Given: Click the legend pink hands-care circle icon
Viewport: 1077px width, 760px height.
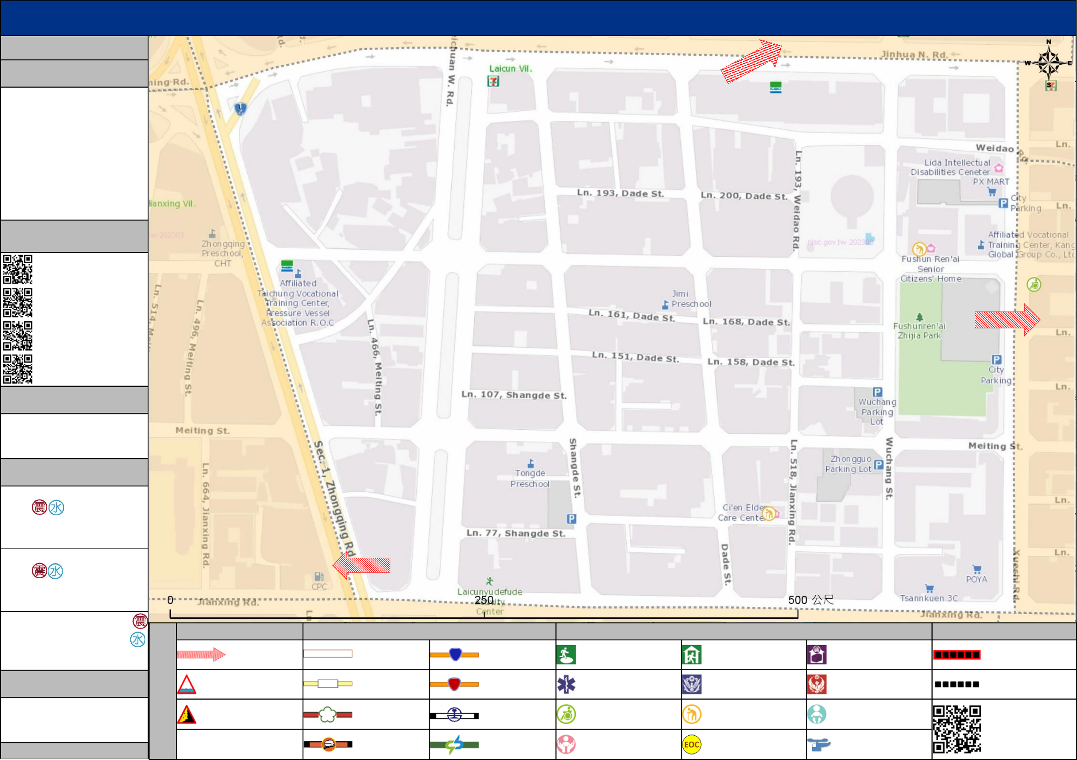Looking at the screenshot, I should click(566, 745).
